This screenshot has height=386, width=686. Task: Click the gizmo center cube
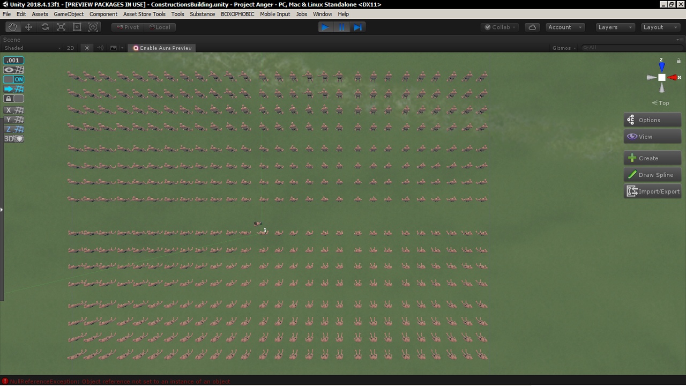pos(662,78)
